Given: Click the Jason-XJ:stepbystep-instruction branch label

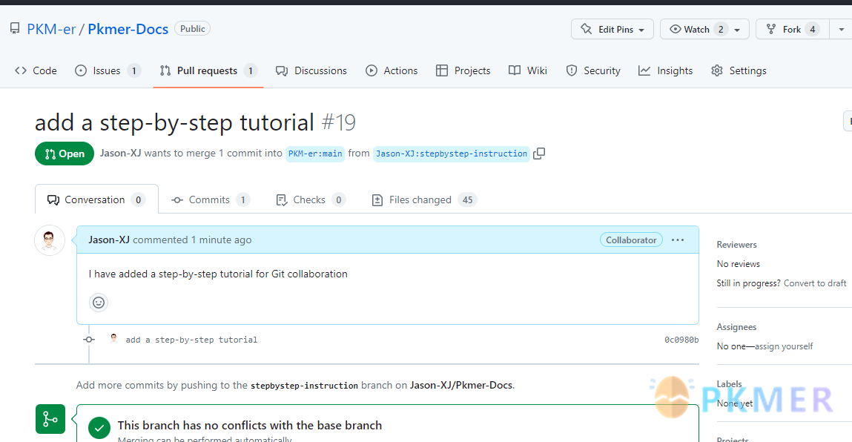Looking at the screenshot, I should point(452,154).
